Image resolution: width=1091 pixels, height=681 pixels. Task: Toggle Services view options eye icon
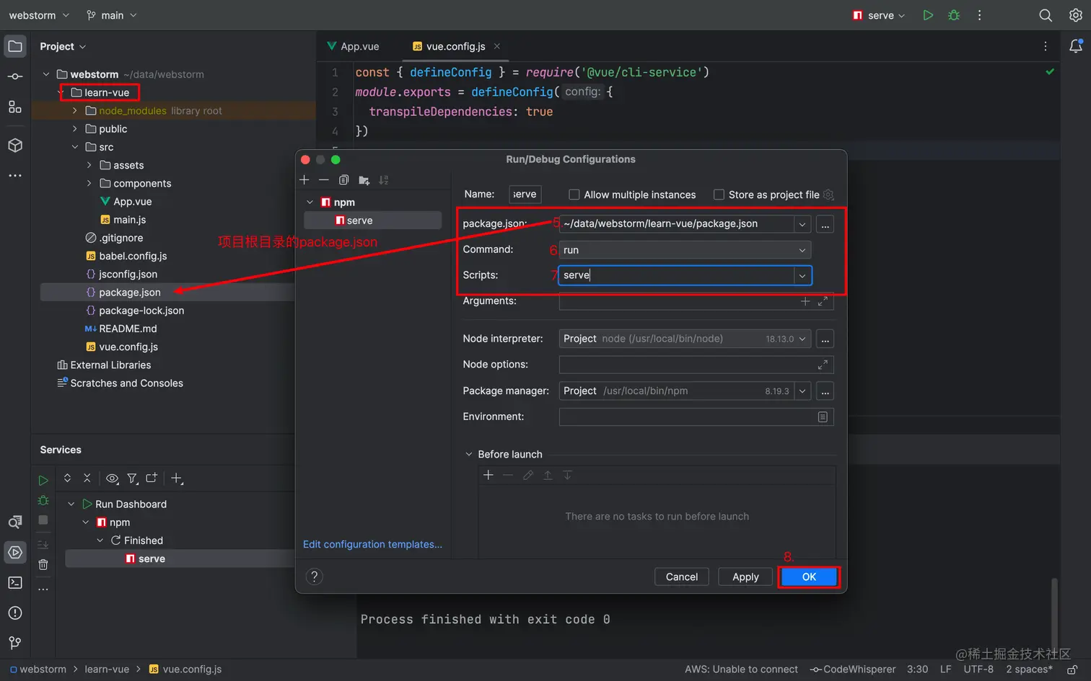112,479
